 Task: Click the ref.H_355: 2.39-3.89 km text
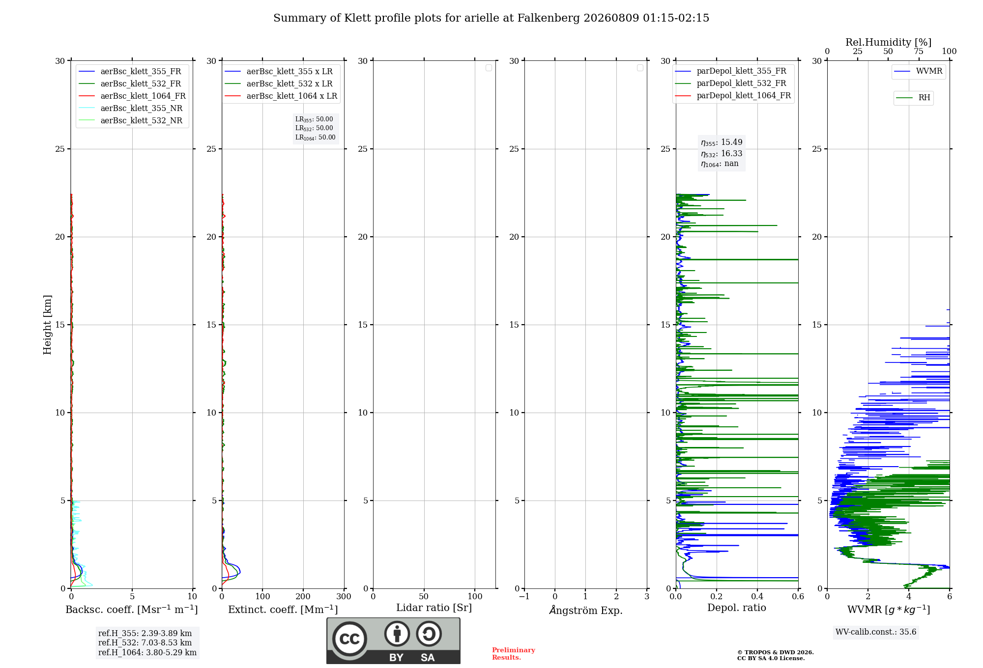[x=145, y=634]
